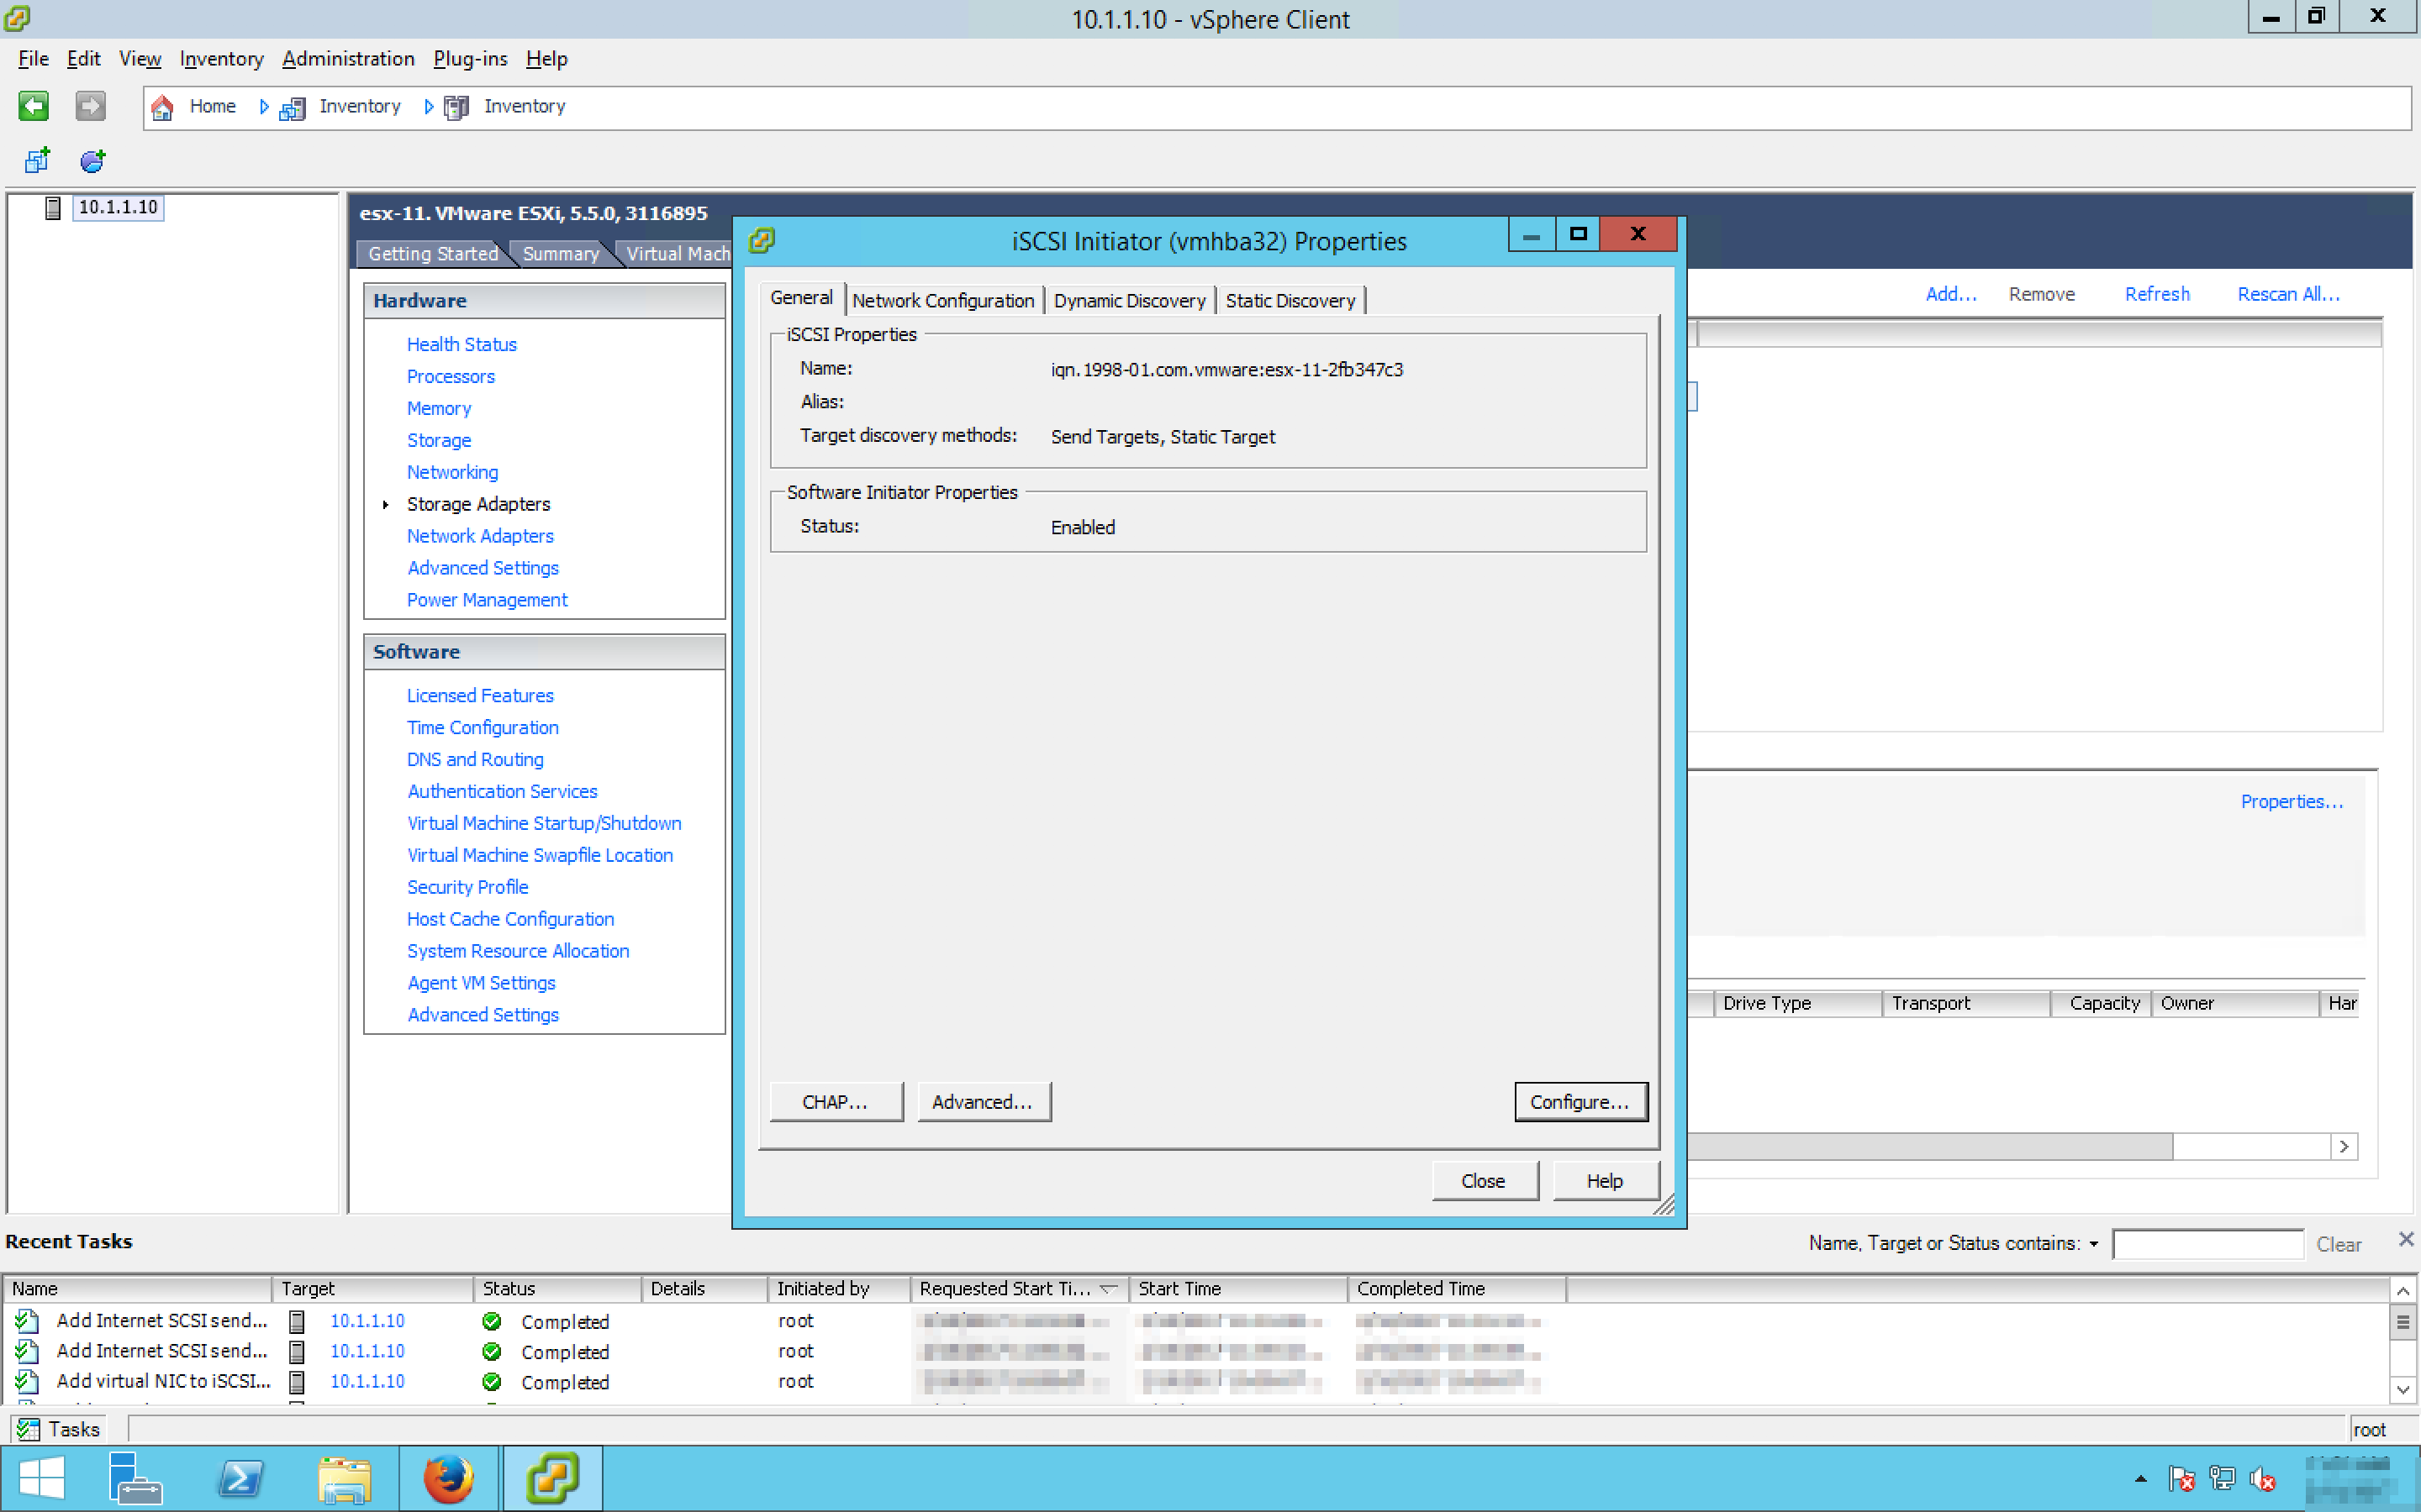
Task: Open the Networking hardware link
Action: coord(452,472)
